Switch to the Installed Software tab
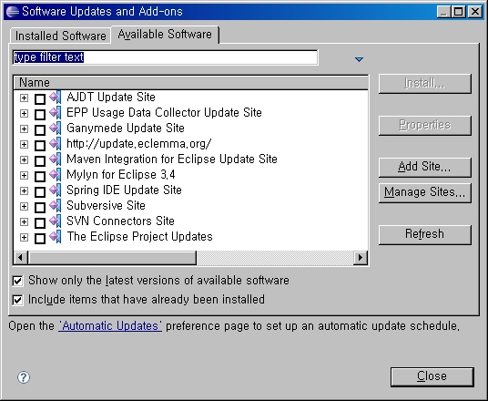Image resolution: width=488 pixels, height=401 pixels. pyautogui.click(x=61, y=36)
